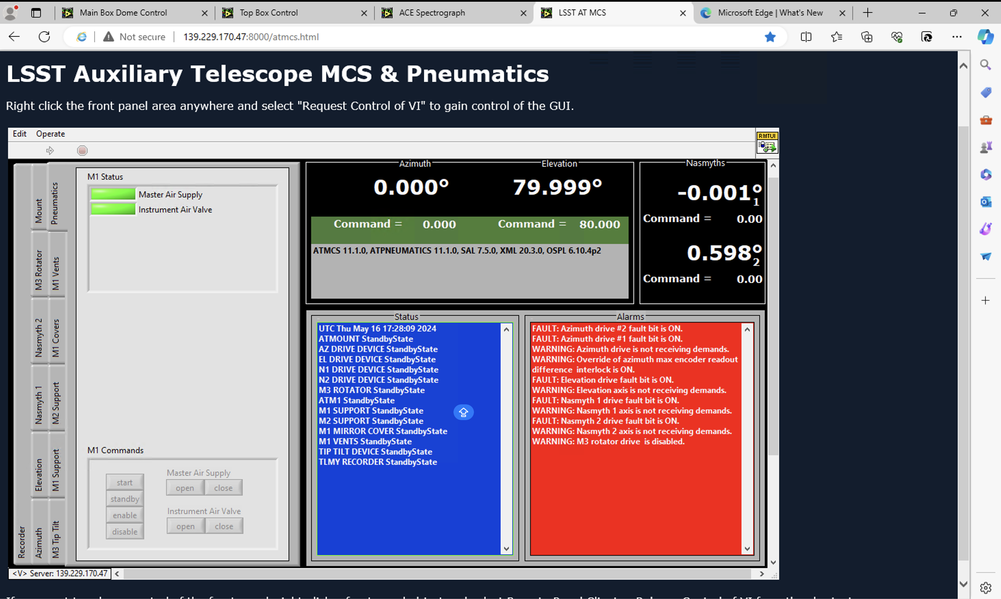Switch to the Top Box Control browser tab
The image size is (1001, 599).
(x=269, y=13)
